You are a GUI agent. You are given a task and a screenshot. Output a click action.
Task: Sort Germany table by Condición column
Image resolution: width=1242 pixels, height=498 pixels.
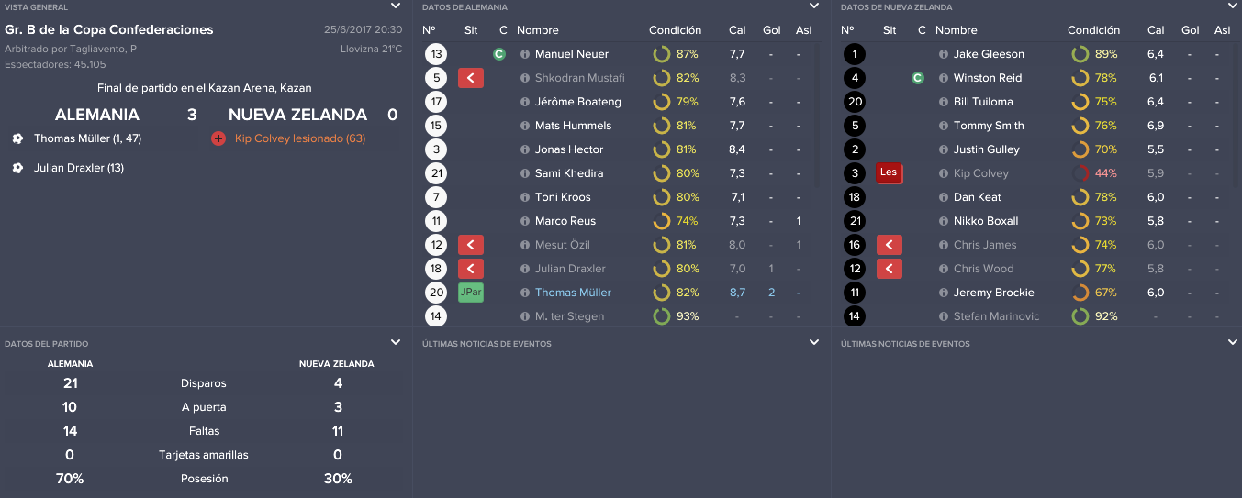(x=675, y=30)
